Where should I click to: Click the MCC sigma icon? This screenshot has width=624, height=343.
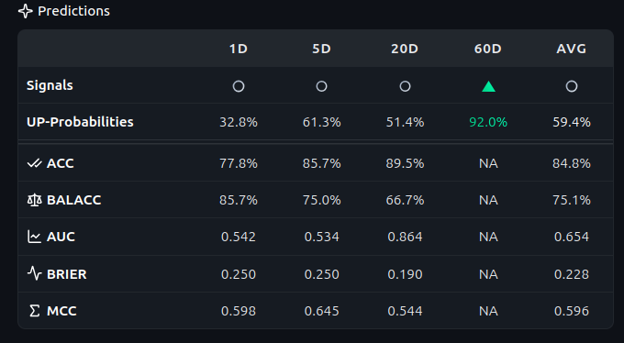click(x=35, y=311)
